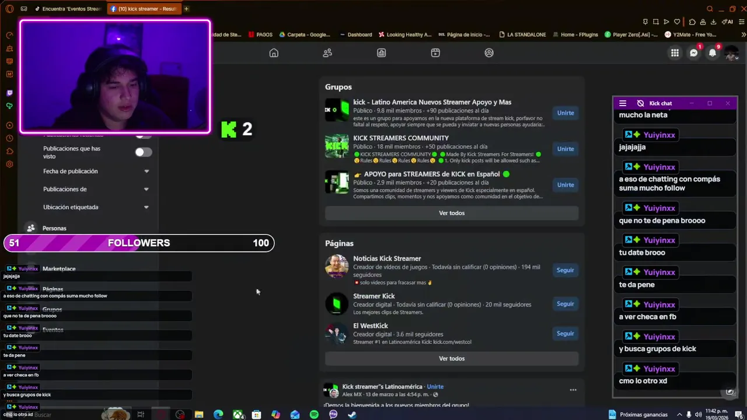Open KICK STREAMERS COMMUNITY group thumbnail
747x420 pixels.
(337, 146)
